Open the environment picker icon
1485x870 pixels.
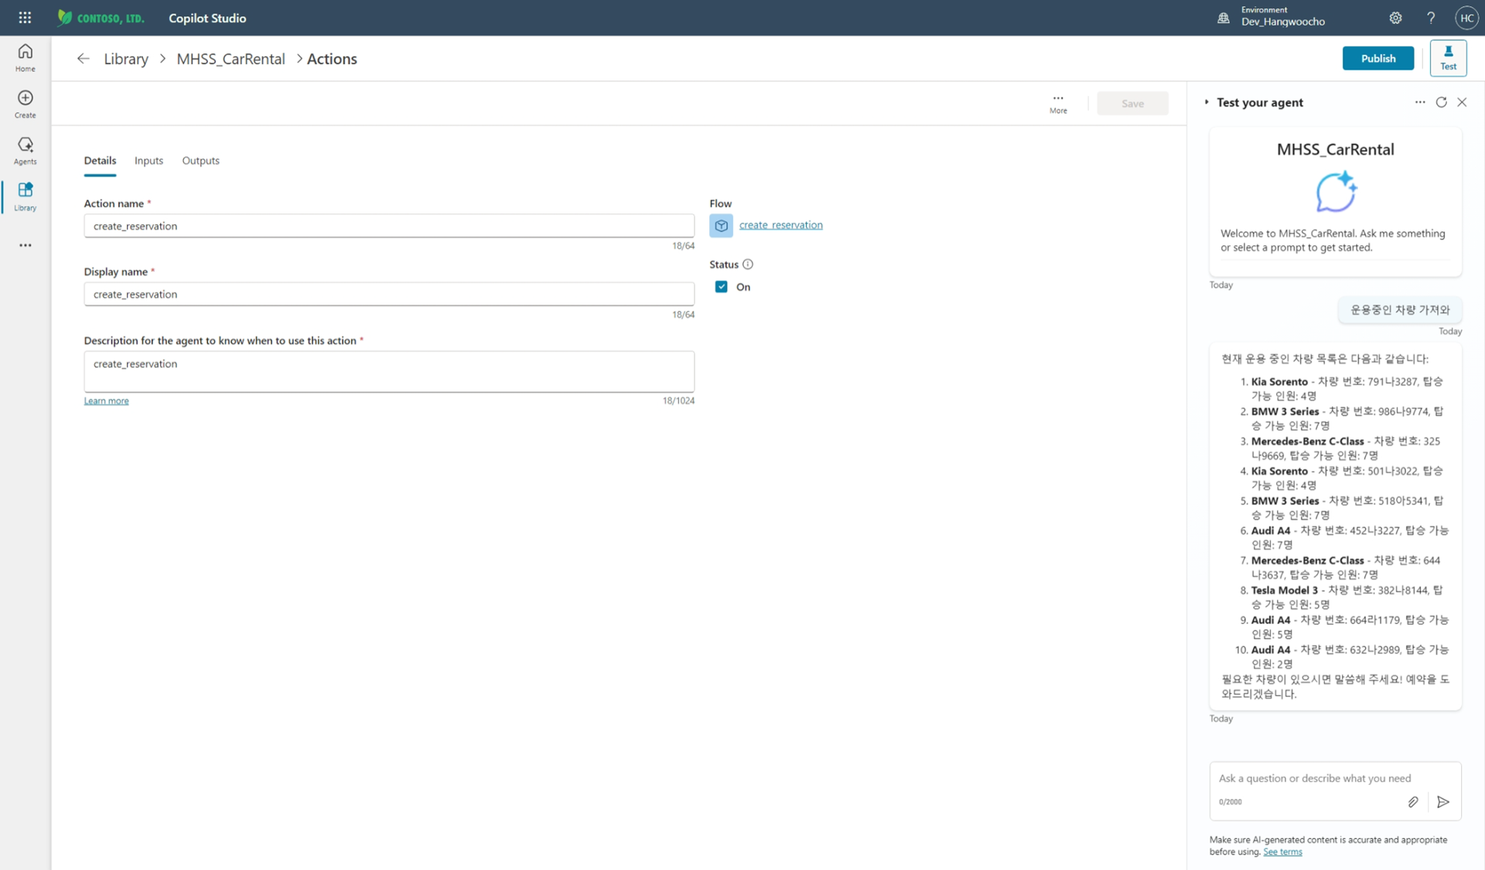(1224, 18)
